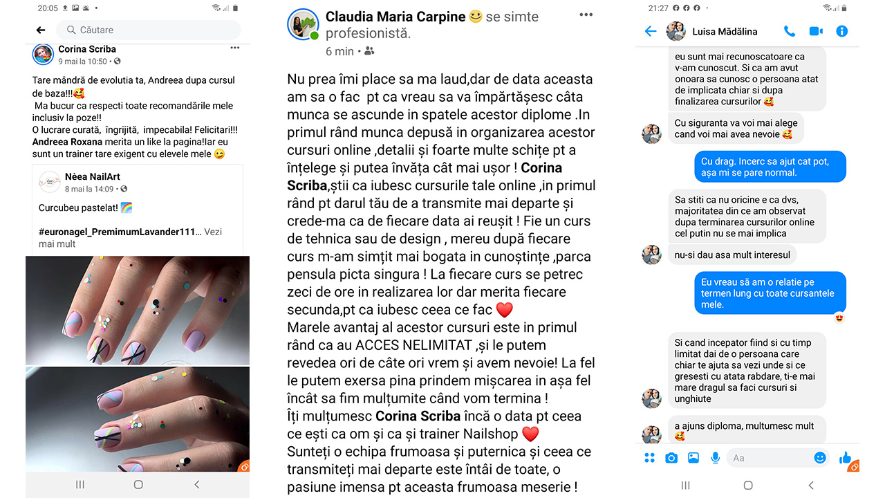Image resolution: width=885 pixels, height=498 pixels.
Task: Open the four-dot more apps menu in Messenger
Action: point(649,458)
